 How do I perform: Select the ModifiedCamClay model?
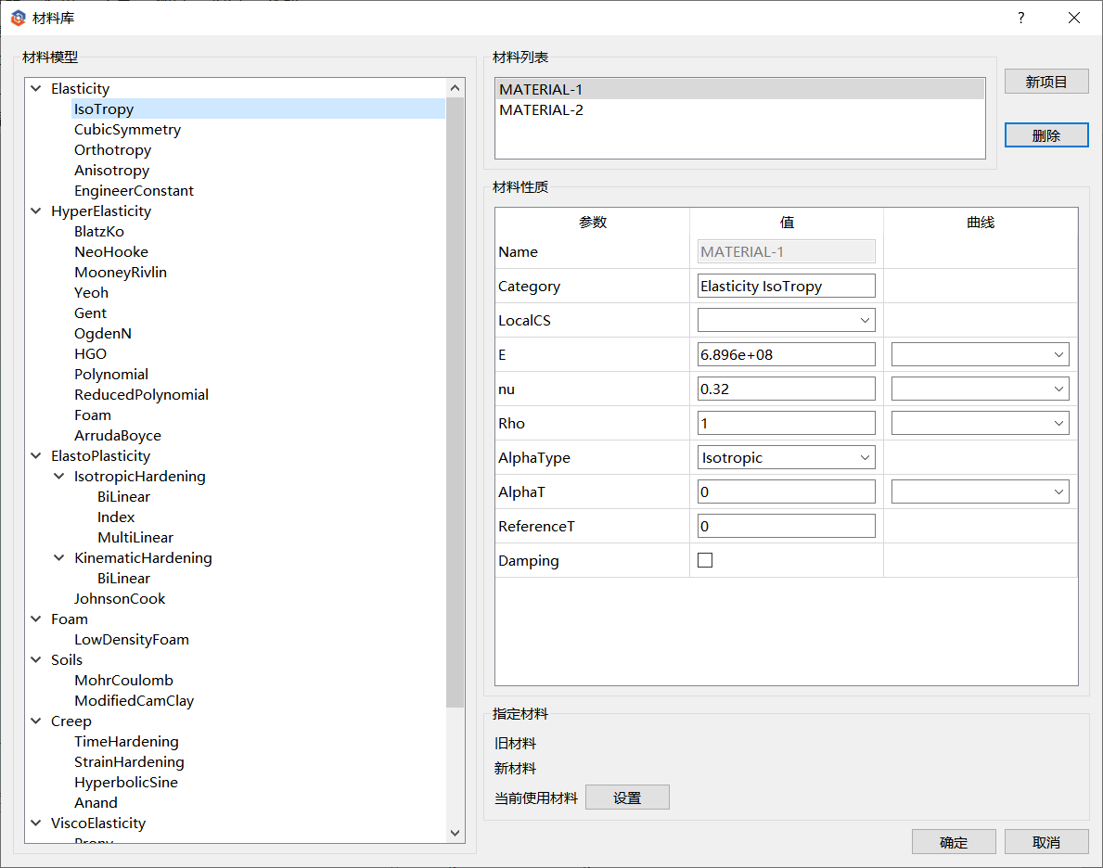pyautogui.click(x=134, y=700)
